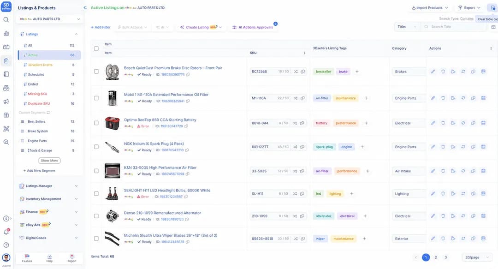Show Missing SKU listings
498x269 pixels.
coord(49,94)
